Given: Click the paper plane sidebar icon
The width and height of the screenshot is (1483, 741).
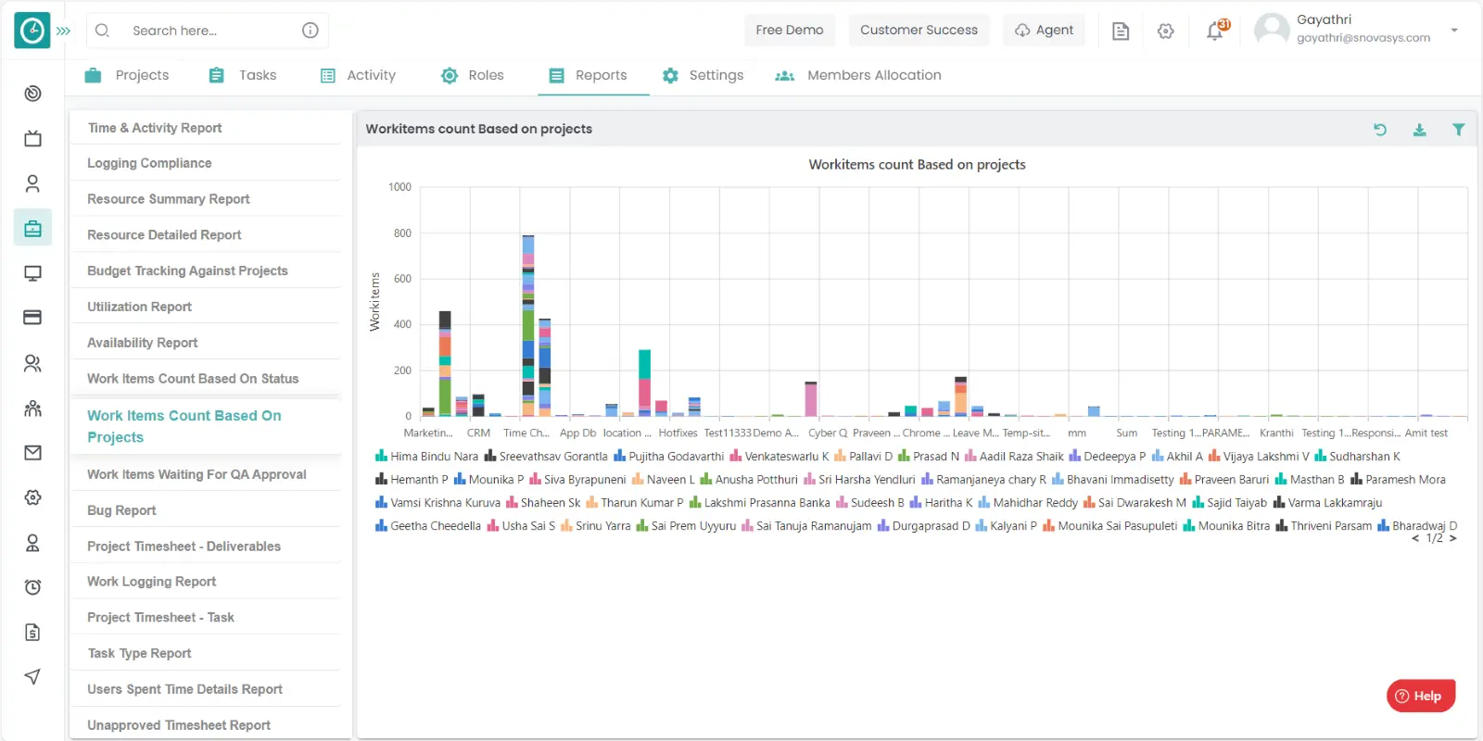Looking at the screenshot, I should click(x=32, y=677).
